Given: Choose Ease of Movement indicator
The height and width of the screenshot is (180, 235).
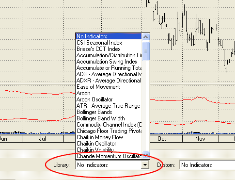Looking at the screenshot, I should pyautogui.click(x=109, y=87).
